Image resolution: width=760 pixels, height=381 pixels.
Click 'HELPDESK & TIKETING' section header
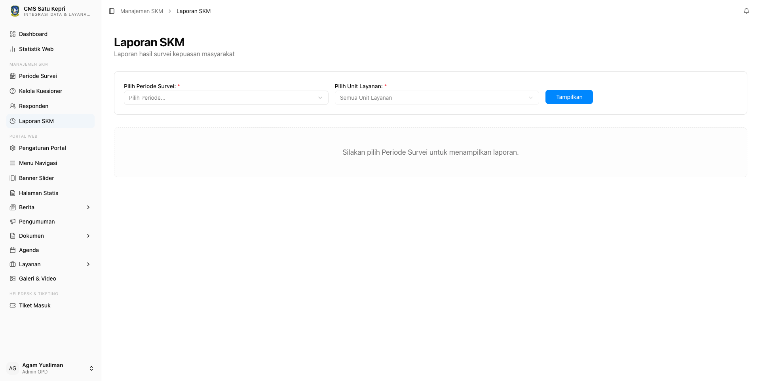point(34,294)
